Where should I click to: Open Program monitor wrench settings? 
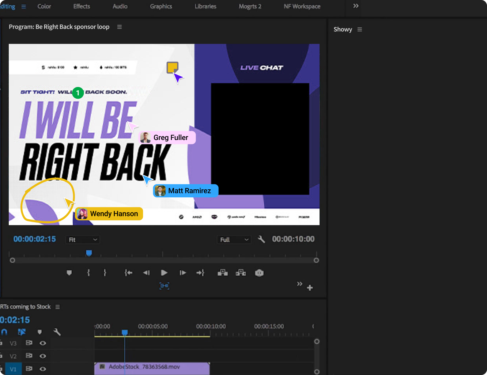click(x=261, y=239)
